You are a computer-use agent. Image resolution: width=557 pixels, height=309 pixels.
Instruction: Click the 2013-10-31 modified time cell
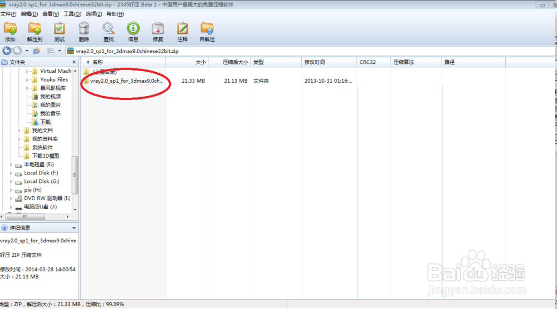click(328, 81)
